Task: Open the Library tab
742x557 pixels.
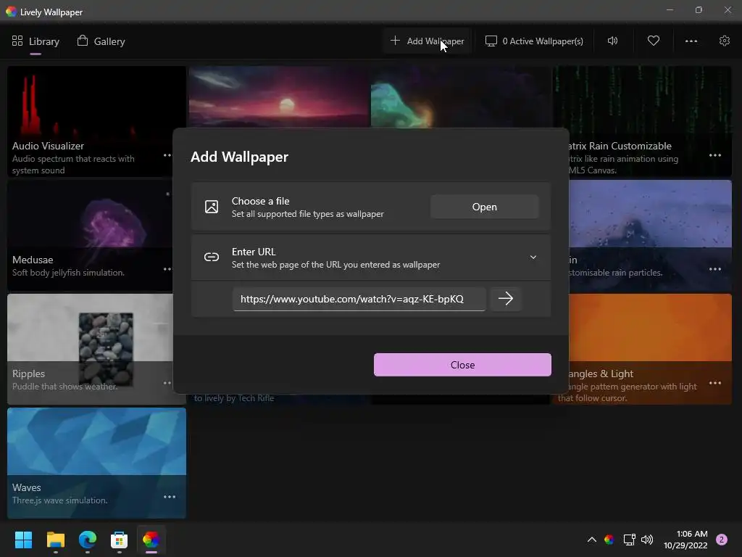Action: click(x=36, y=41)
